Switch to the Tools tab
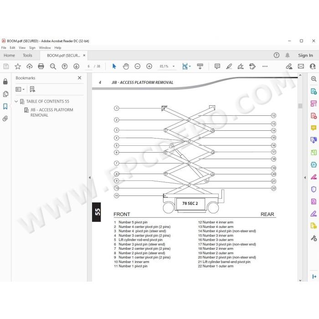319x319 pixels. click(27, 55)
